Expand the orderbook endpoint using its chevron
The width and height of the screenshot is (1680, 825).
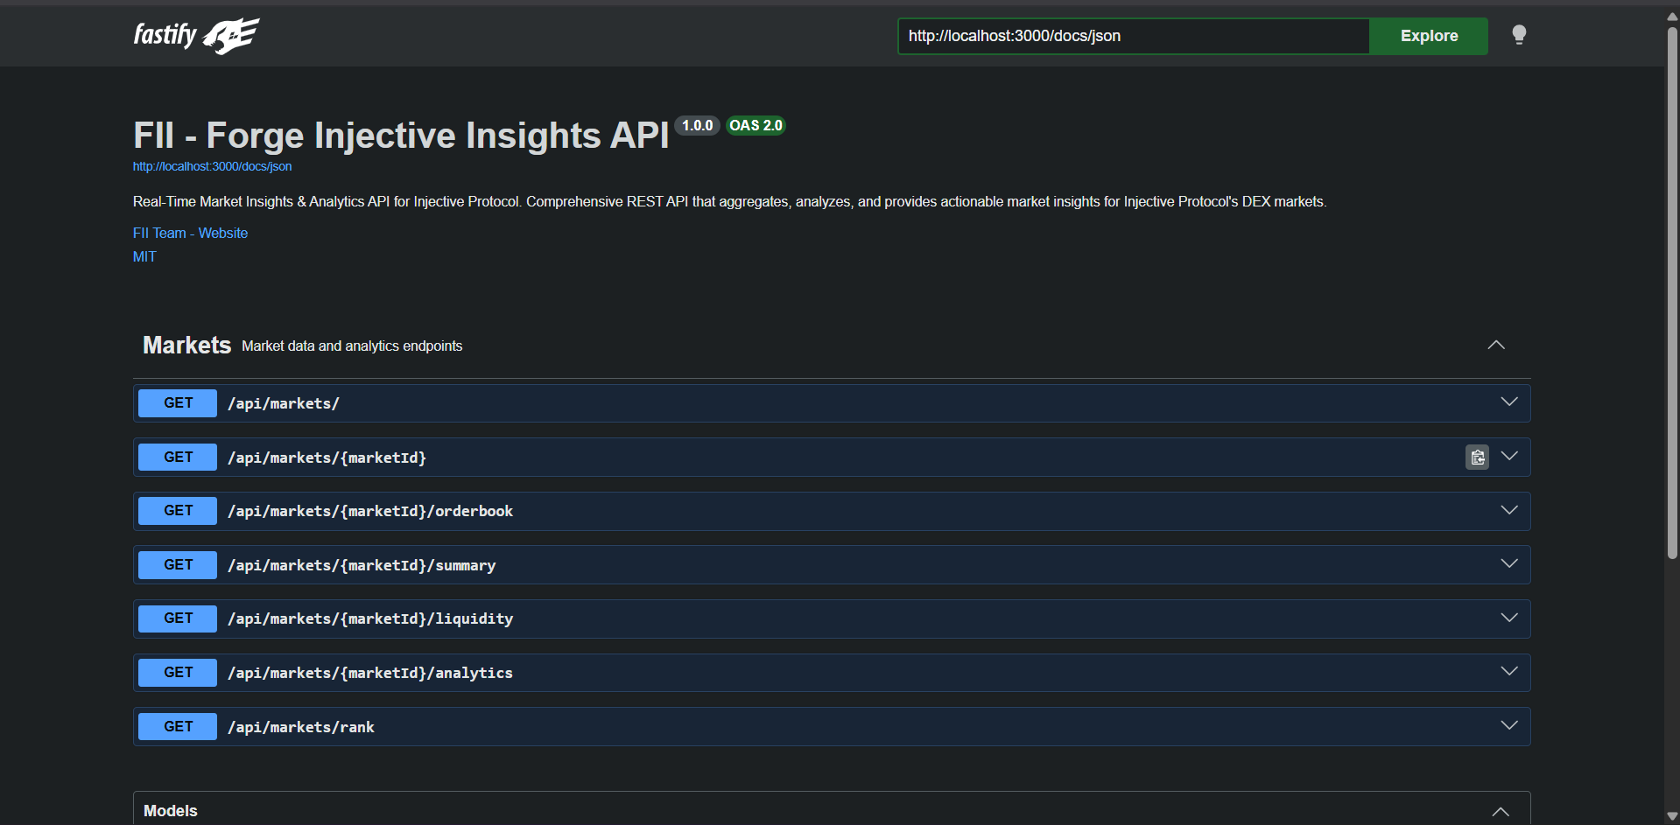click(x=1508, y=511)
